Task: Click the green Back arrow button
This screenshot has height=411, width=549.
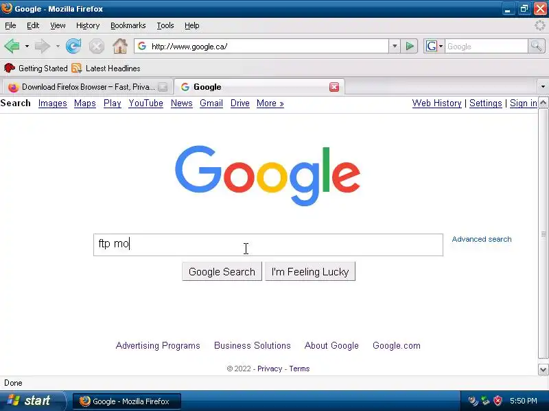Action: [x=12, y=46]
